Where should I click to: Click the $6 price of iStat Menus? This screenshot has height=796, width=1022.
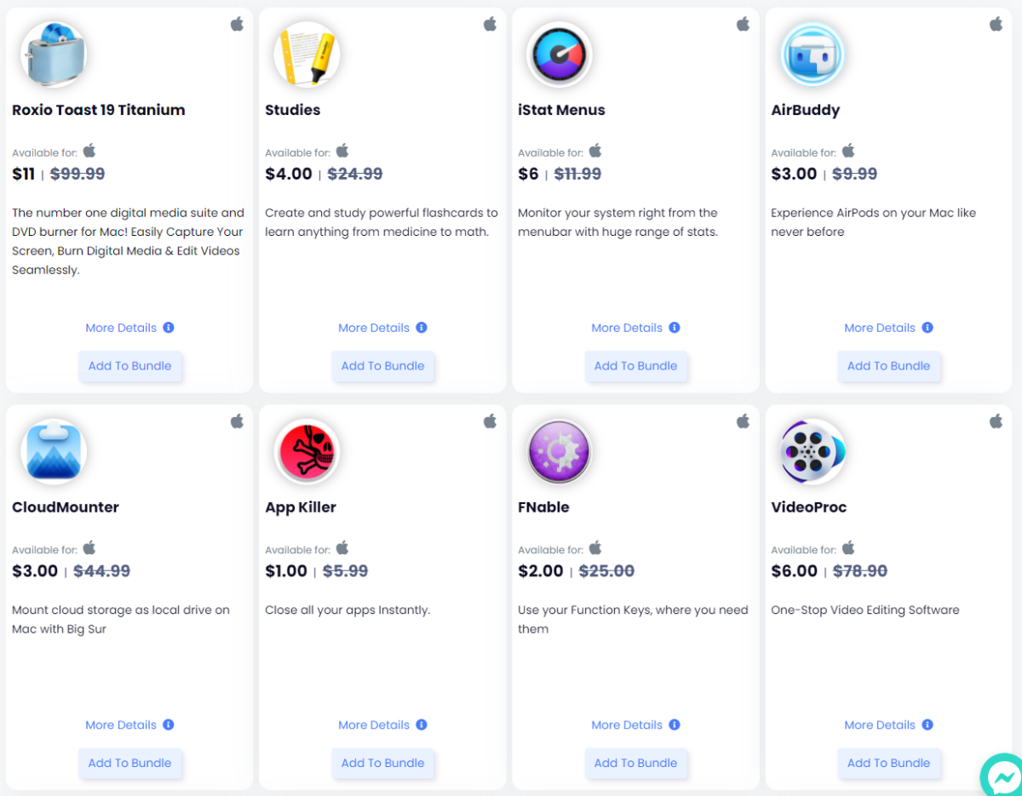tap(529, 174)
